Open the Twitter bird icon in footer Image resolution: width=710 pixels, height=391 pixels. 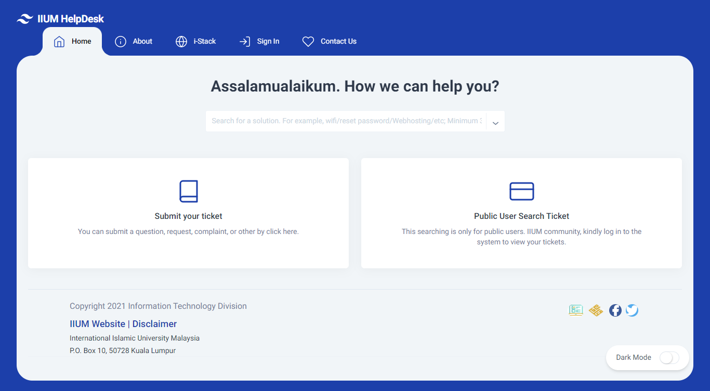tap(632, 310)
